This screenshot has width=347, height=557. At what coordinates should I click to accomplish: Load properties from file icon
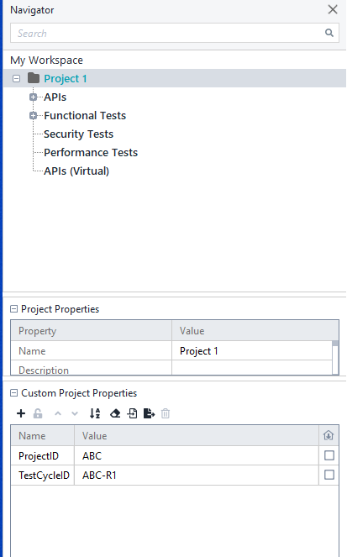click(x=133, y=413)
